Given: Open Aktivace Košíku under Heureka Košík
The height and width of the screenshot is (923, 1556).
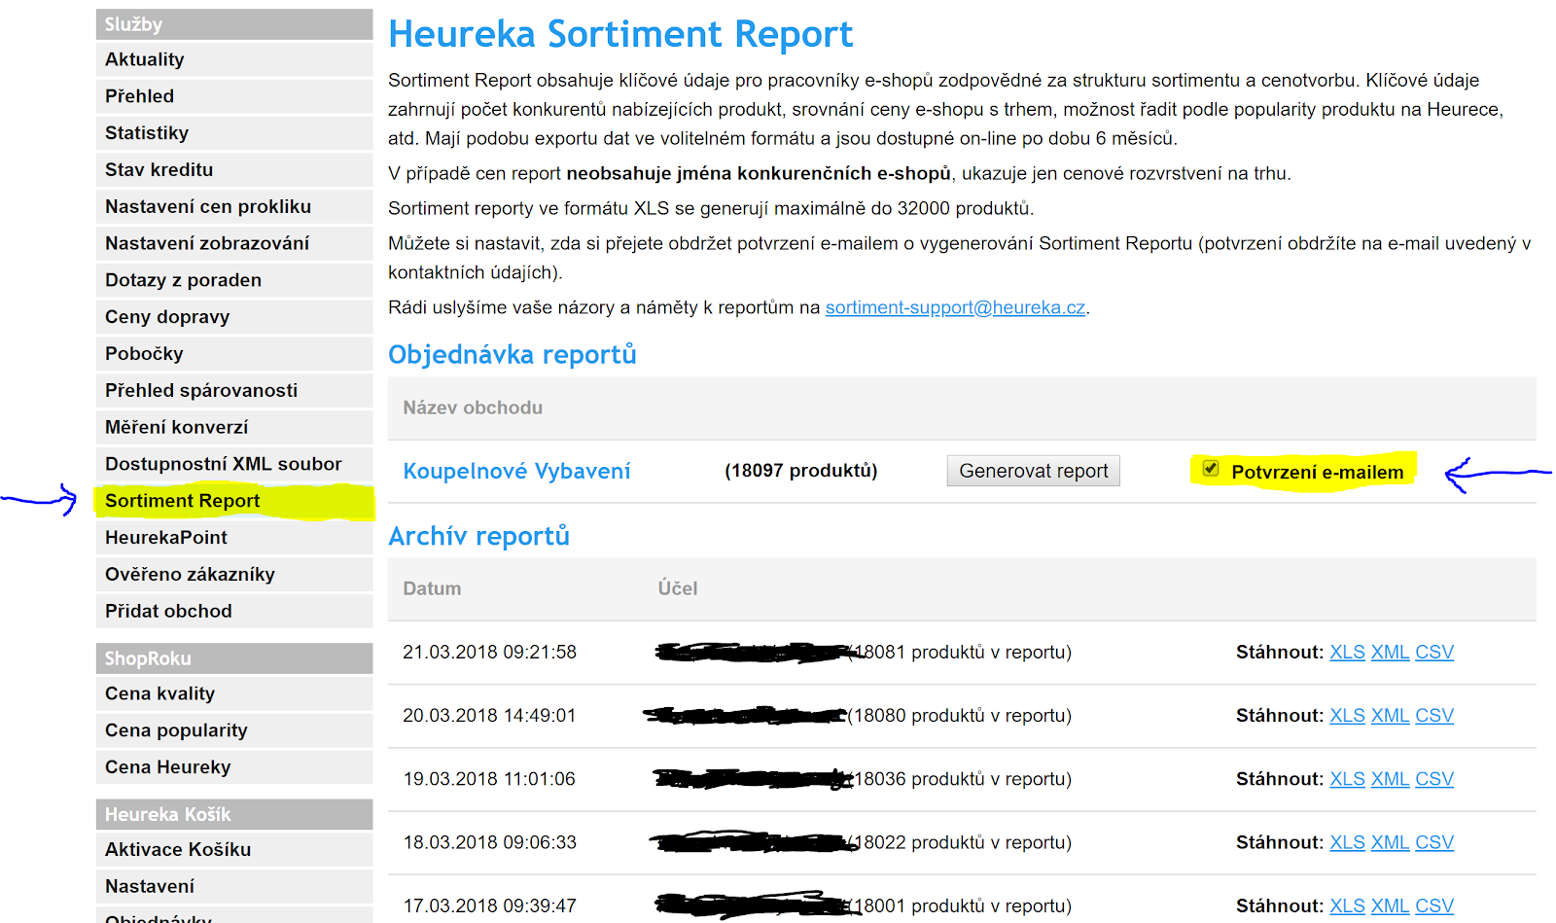Looking at the screenshot, I should (234, 849).
